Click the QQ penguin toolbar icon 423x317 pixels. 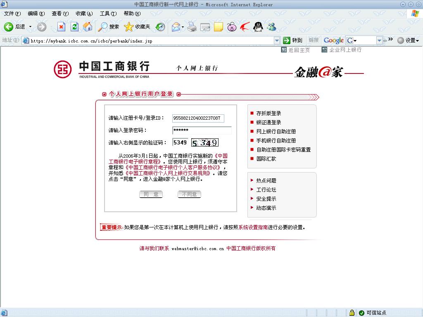[x=258, y=27]
